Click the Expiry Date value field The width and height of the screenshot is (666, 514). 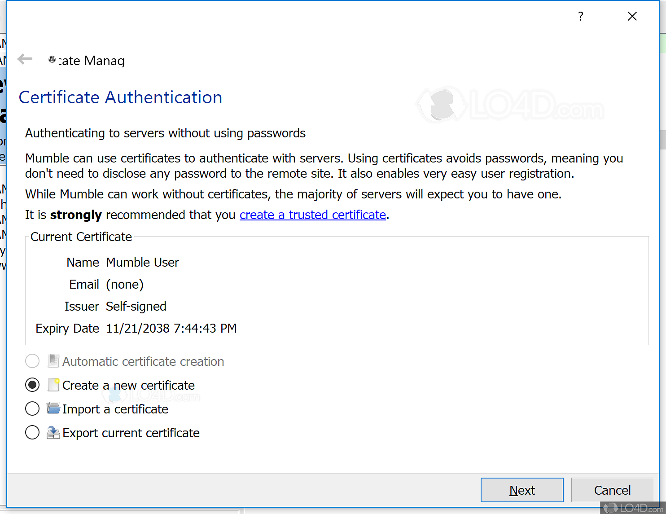point(171,328)
